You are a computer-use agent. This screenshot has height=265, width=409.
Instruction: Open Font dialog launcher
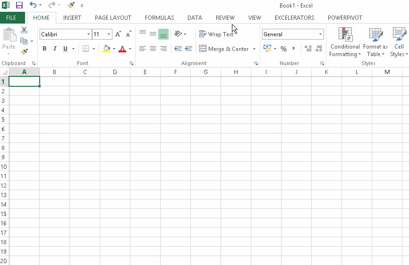[131, 63]
